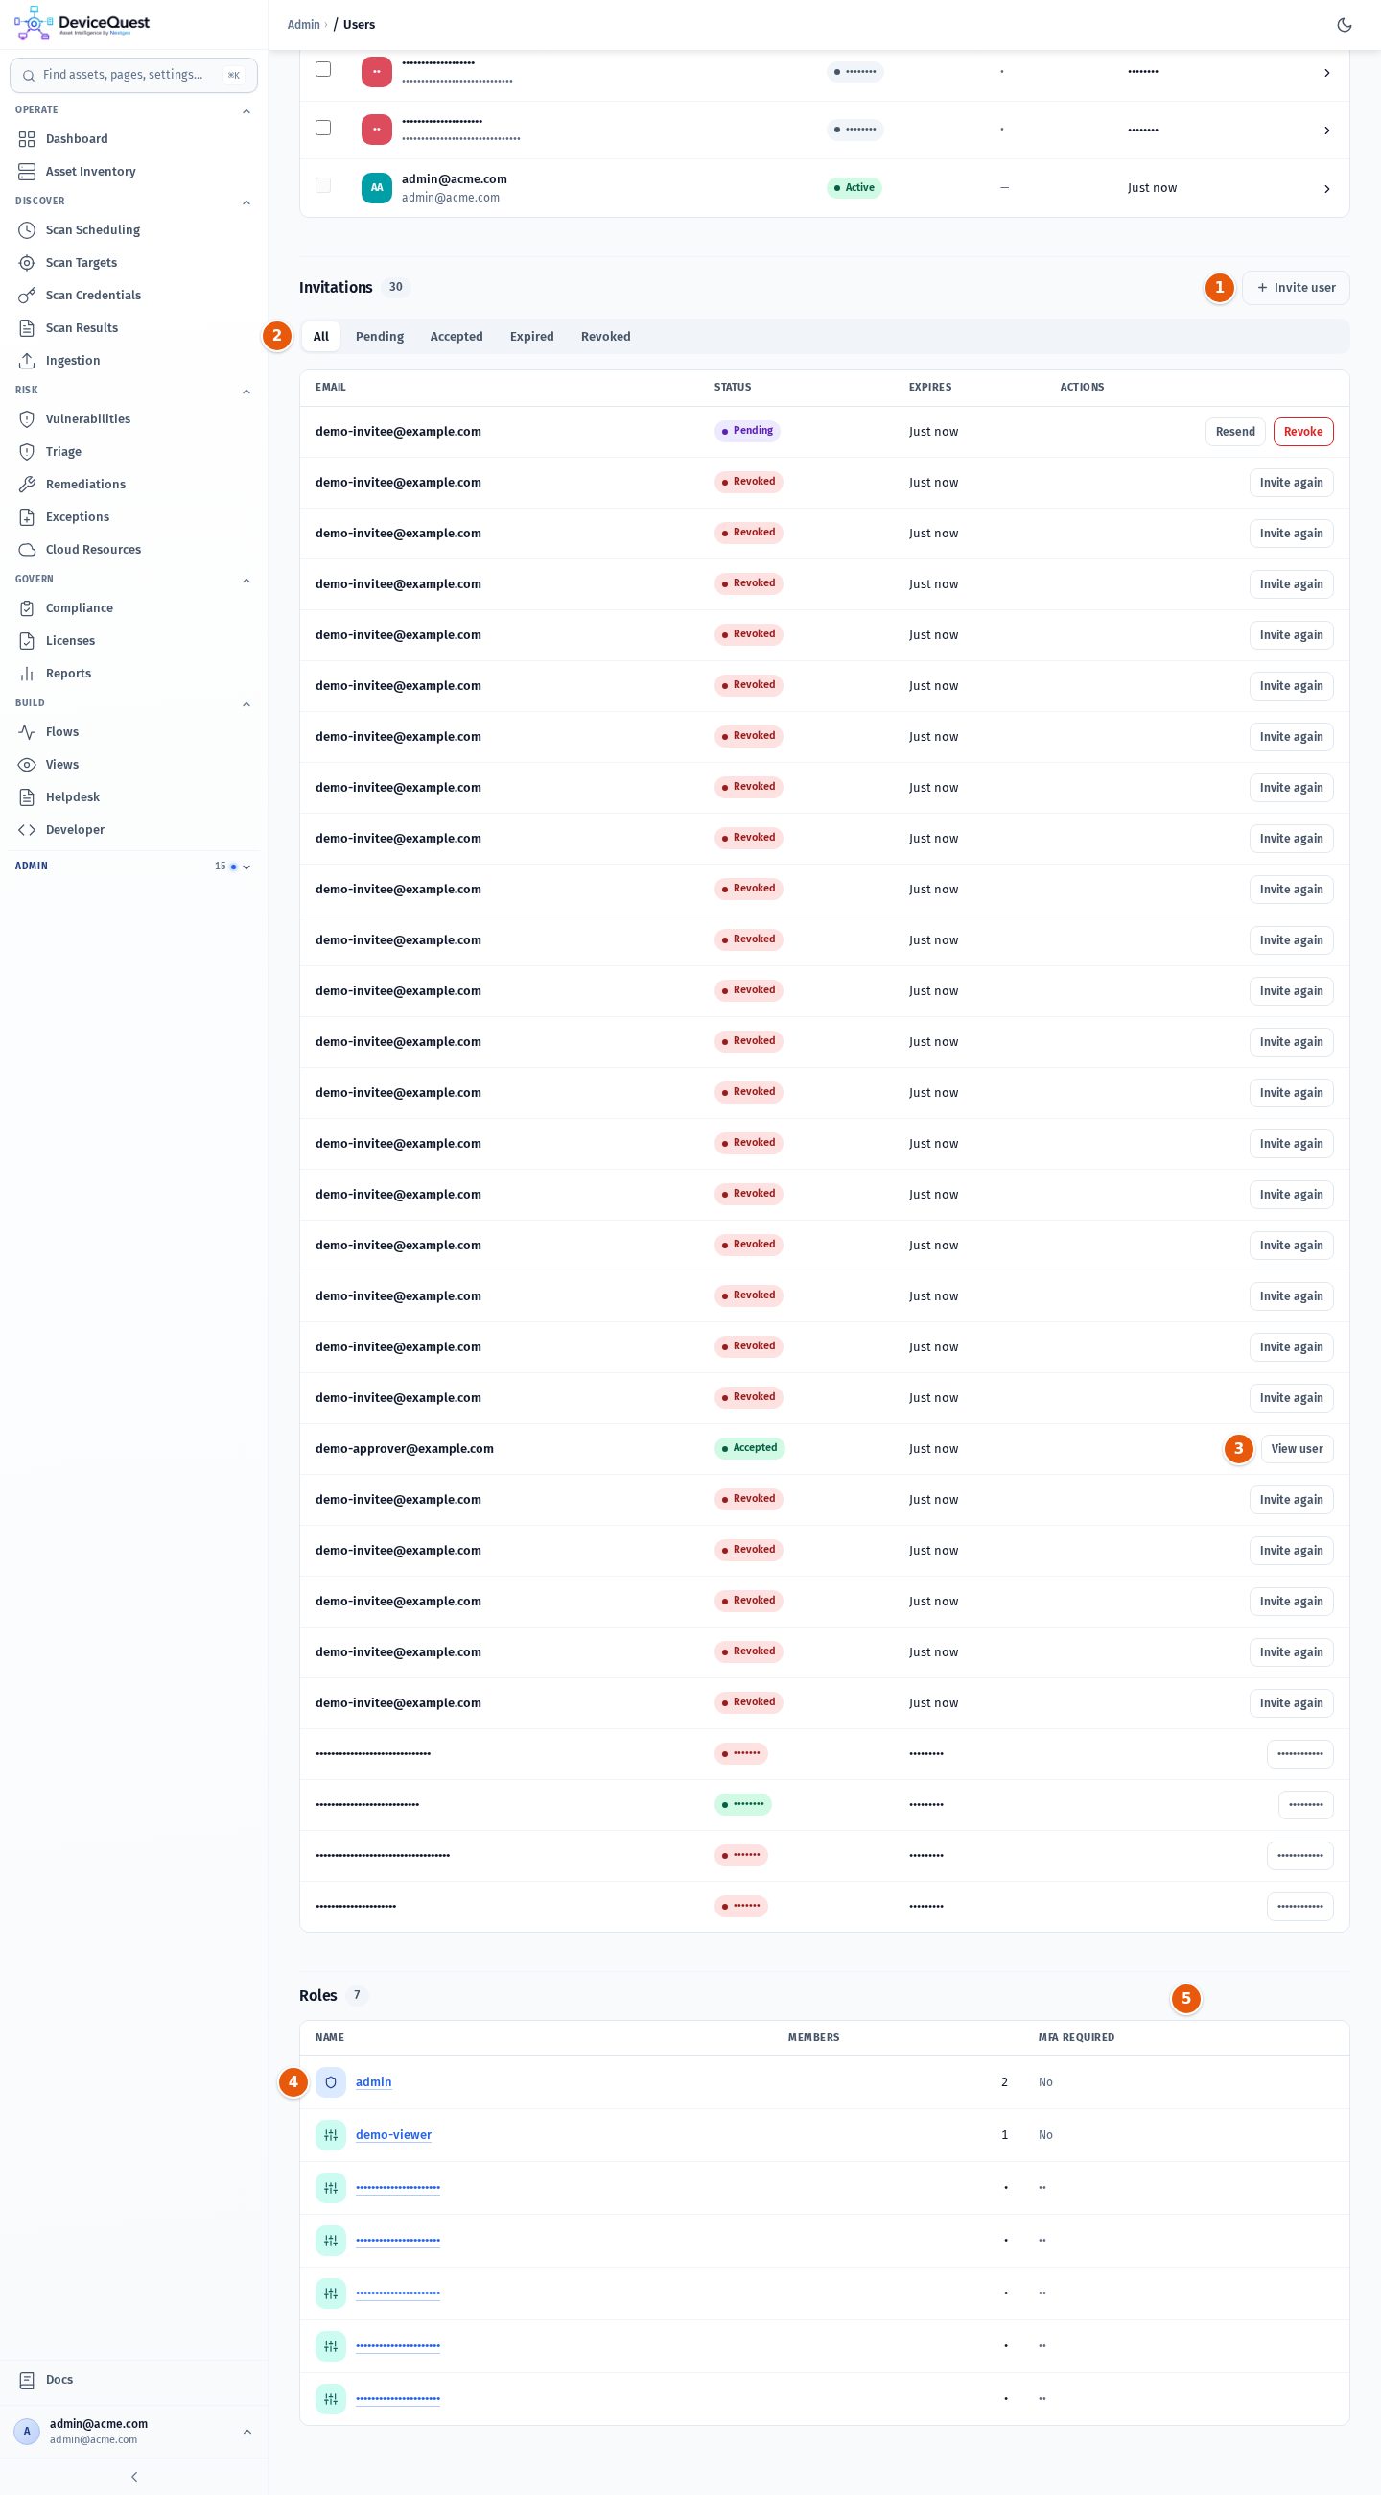The width and height of the screenshot is (1381, 2495).
Task: Collapse the DISCOVER section
Action: click(246, 202)
